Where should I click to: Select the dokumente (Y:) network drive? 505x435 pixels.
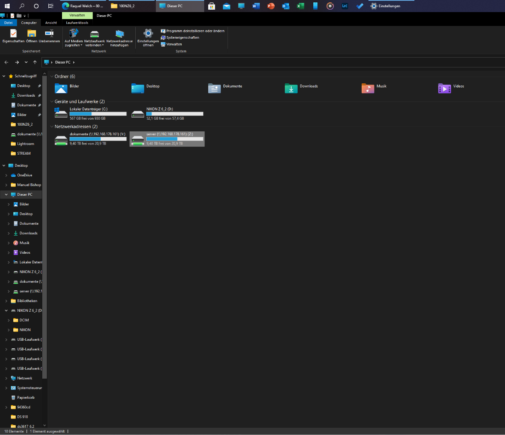(x=91, y=139)
